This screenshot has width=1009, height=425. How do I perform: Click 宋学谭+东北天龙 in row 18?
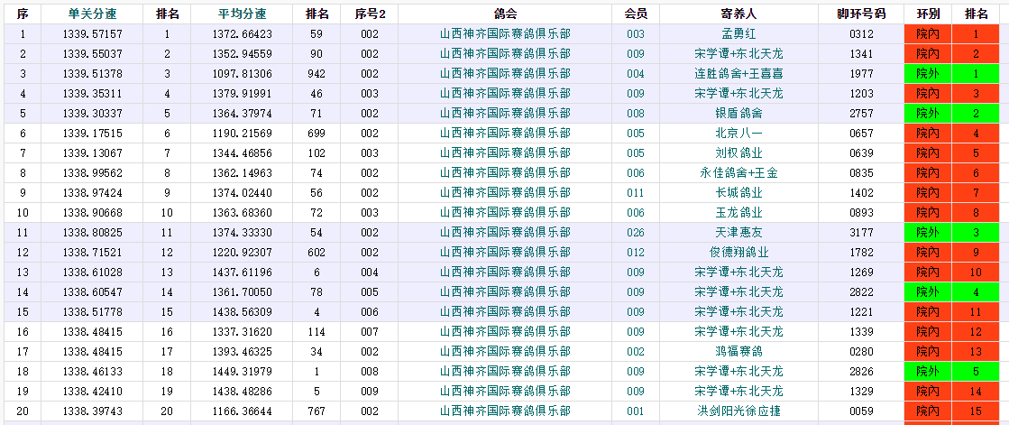738,372
